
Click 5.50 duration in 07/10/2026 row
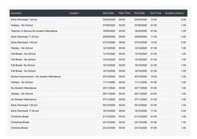183,42
